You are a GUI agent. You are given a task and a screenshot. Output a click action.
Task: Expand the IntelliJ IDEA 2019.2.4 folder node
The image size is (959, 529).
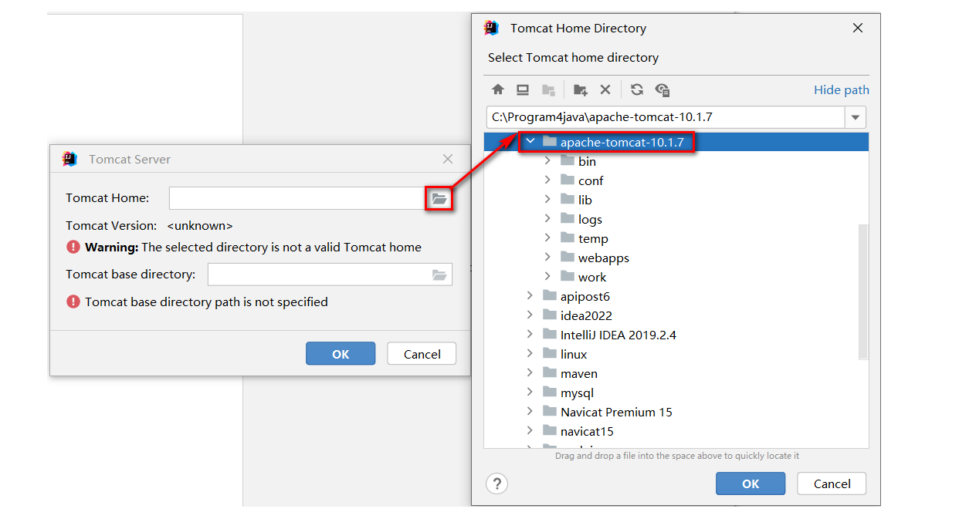(x=530, y=335)
